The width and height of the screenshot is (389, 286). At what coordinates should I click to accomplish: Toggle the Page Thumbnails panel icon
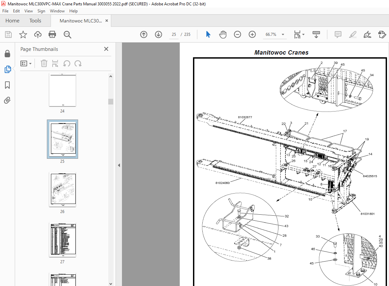pos(8,69)
